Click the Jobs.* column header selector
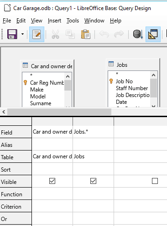 click(93, 122)
